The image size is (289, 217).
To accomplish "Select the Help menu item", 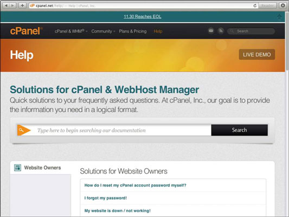I will pyautogui.click(x=158, y=31).
